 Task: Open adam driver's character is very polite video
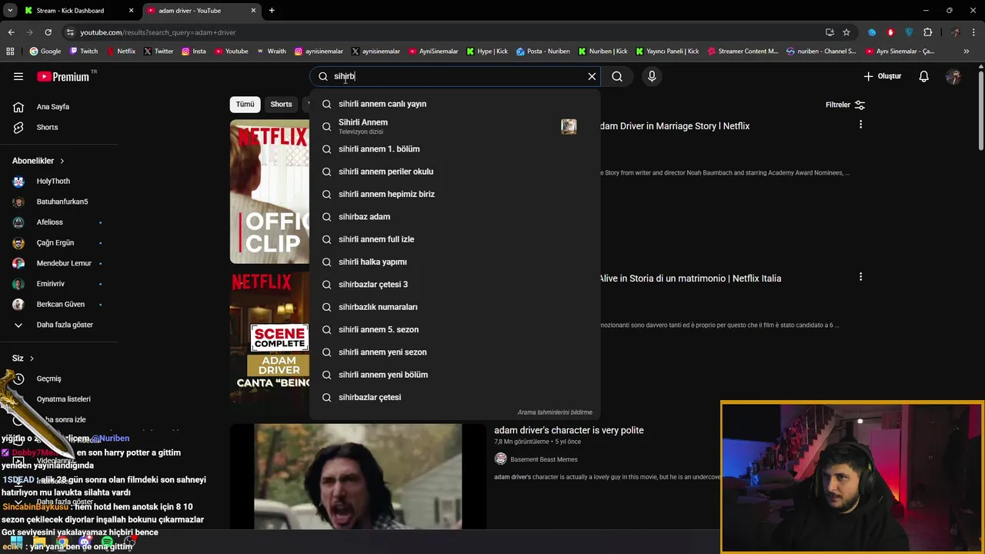(x=569, y=430)
